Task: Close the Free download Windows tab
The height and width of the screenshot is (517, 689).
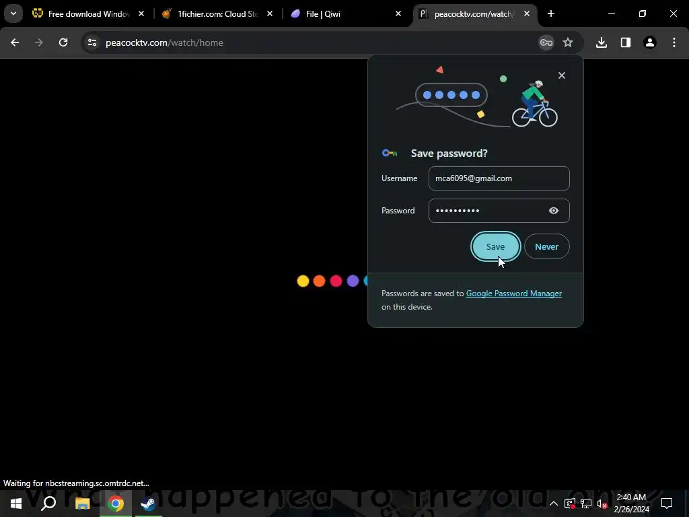Action: click(141, 14)
